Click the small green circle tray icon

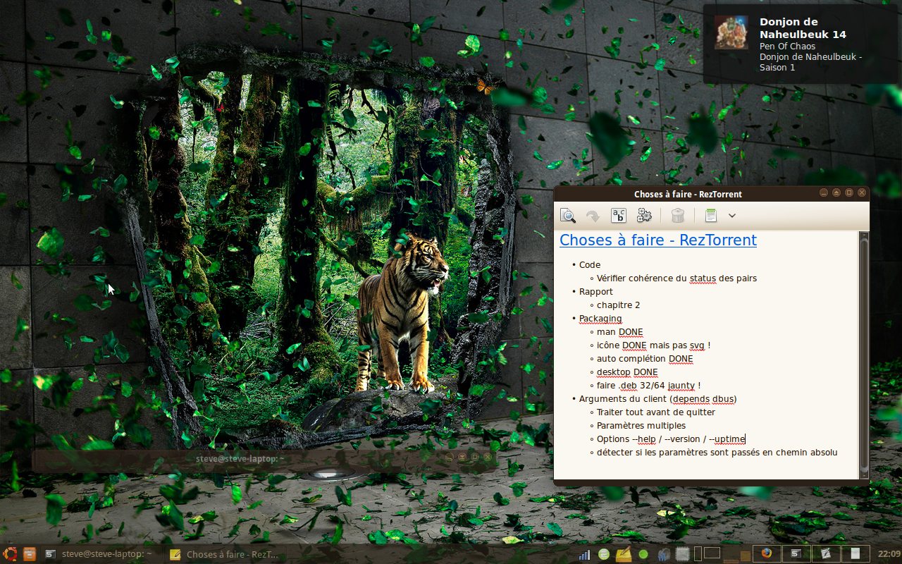(643, 555)
